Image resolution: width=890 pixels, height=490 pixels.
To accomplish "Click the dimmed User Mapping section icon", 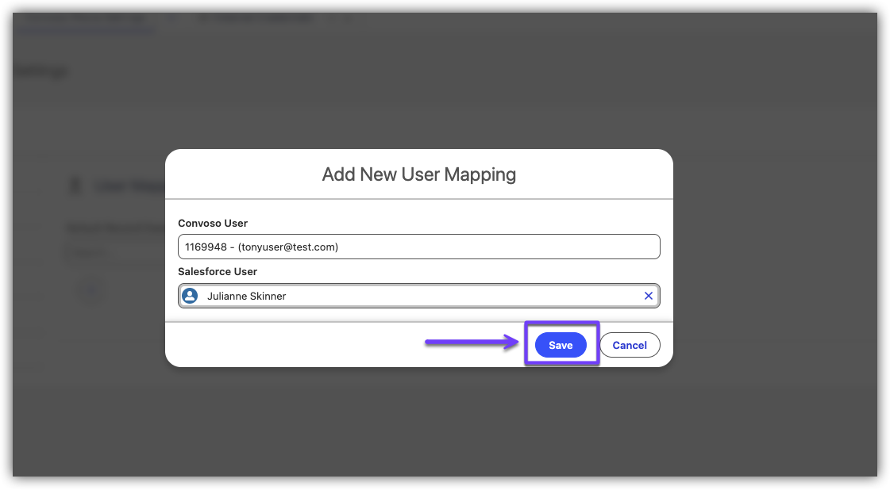I will pos(76,186).
